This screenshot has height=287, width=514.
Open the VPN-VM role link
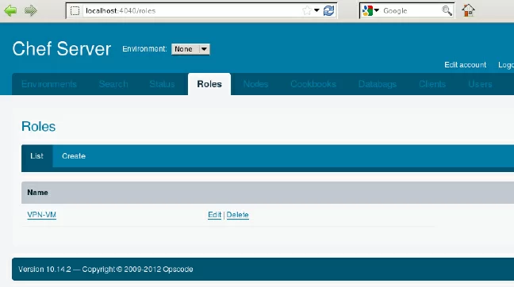(x=41, y=215)
